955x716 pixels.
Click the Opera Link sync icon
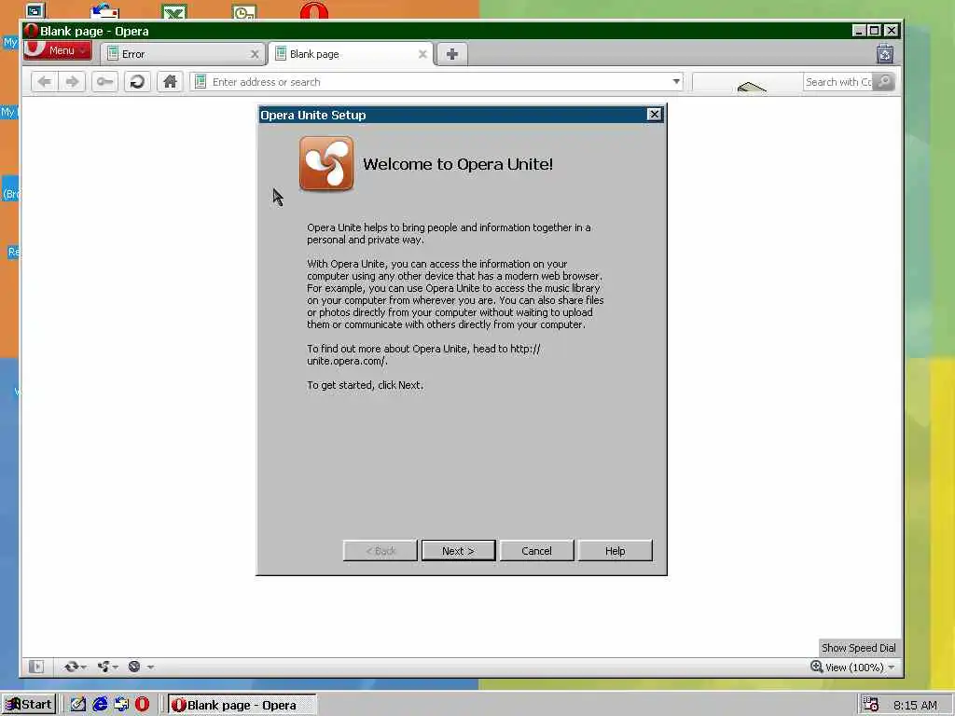coord(71,667)
